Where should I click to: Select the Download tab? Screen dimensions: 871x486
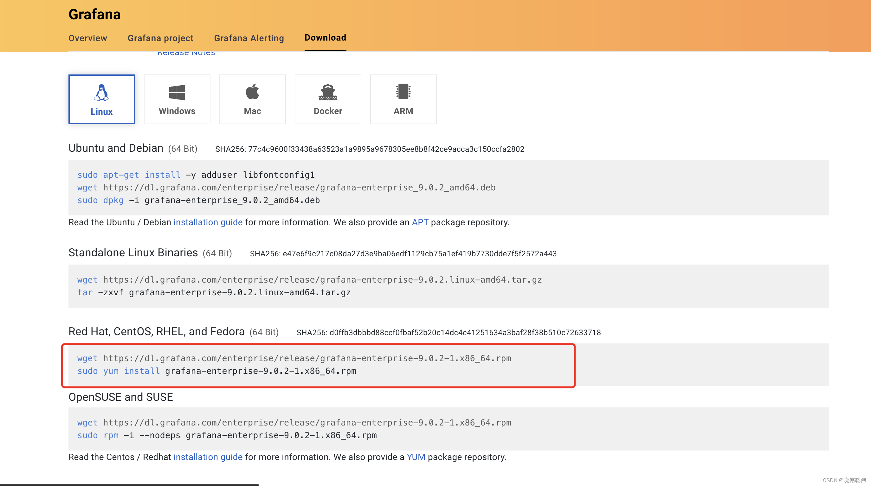pos(325,37)
